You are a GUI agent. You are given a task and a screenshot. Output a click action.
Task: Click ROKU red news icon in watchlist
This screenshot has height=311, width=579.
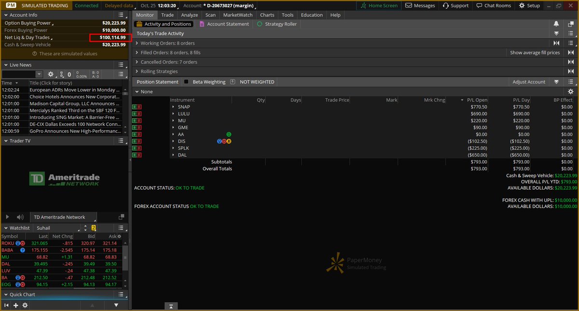coord(22,243)
